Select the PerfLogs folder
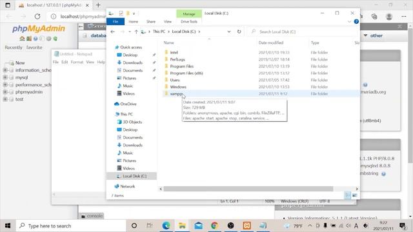 177,59
